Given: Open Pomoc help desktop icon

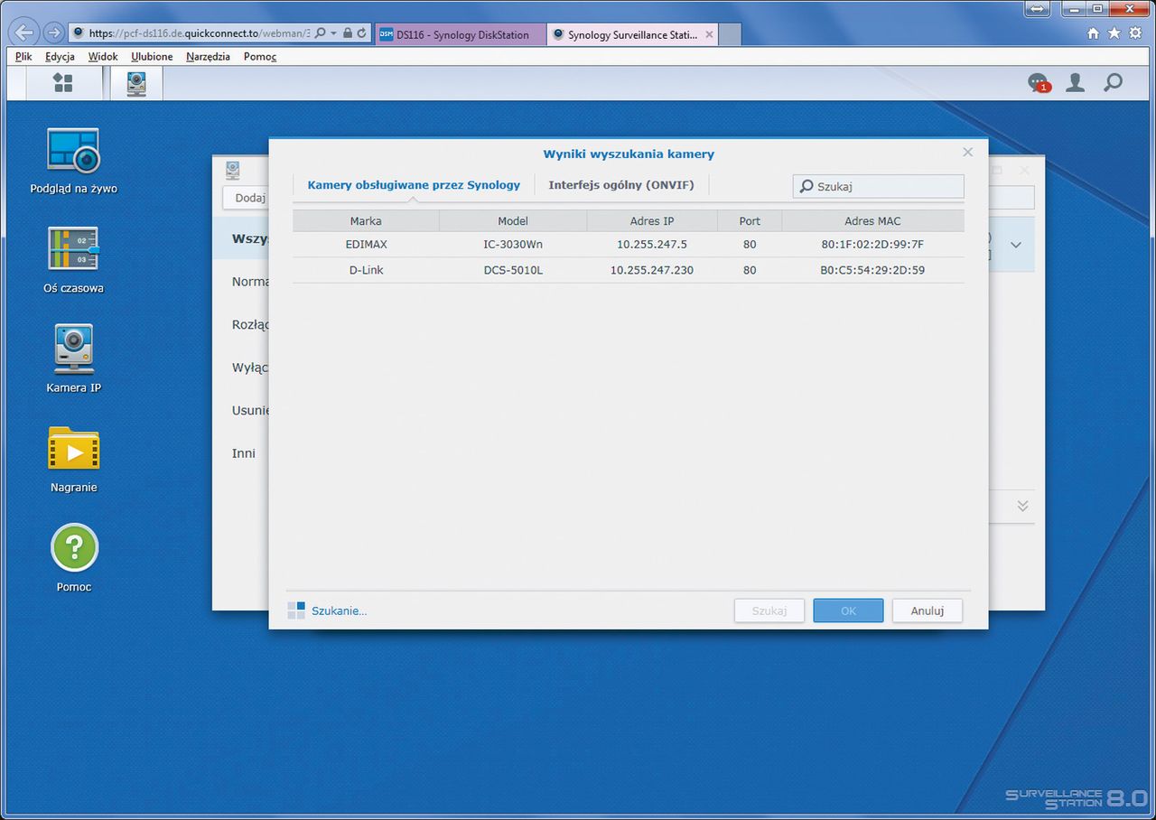Looking at the screenshot, I should pyautogui.click(x=73, y=559).
